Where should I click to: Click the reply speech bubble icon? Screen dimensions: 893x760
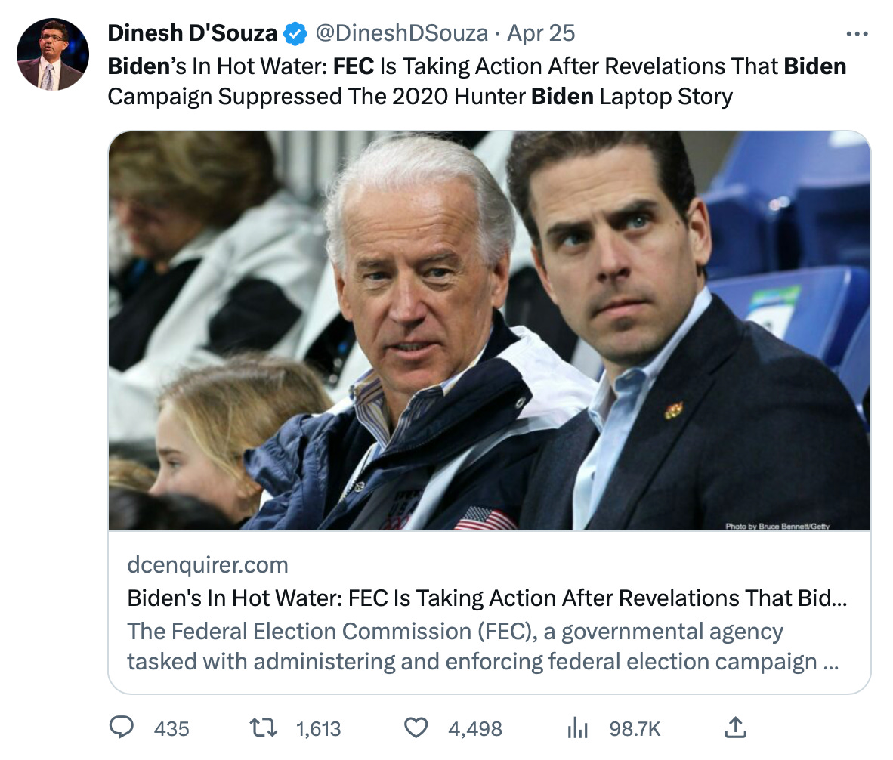pos(122,728)
